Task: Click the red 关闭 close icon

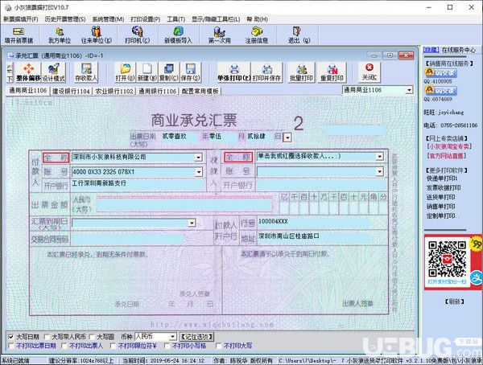Action: pyautogui.click(x=369, y=72)
